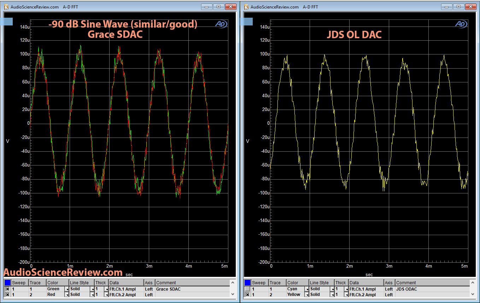
Task: Toggle Yellow trace visibility checkbox
Action: coord(247,295)
